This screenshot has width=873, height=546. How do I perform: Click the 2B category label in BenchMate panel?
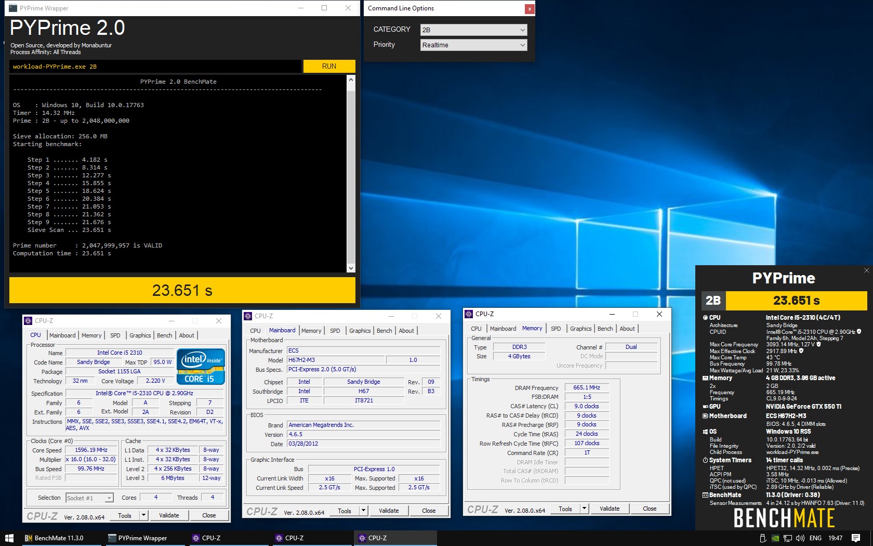[713, 301]
